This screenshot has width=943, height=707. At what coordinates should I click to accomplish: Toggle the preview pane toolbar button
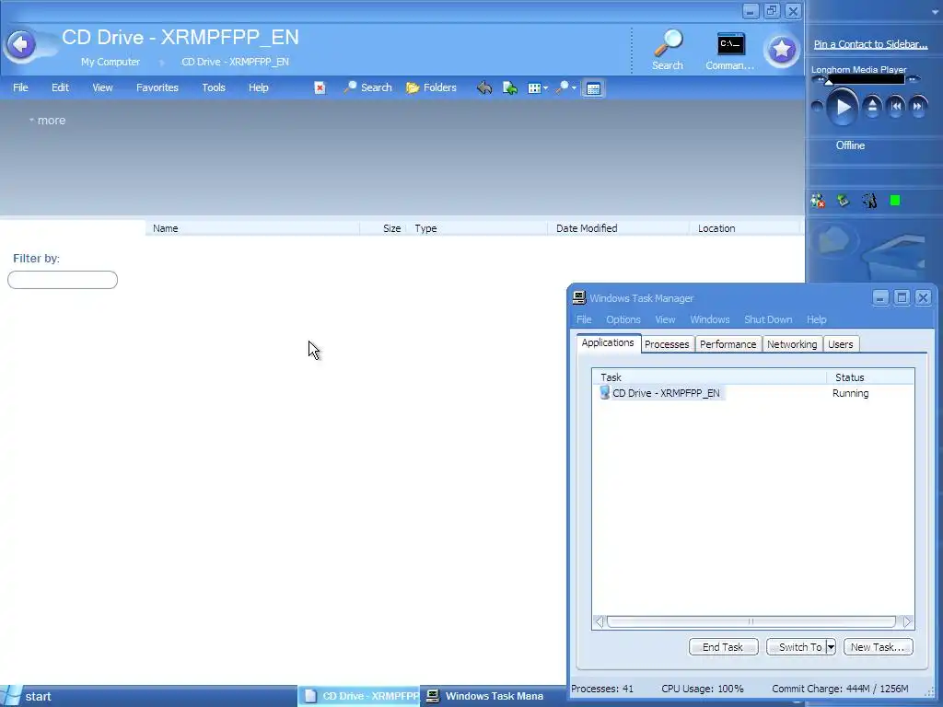tap(593, 88)
